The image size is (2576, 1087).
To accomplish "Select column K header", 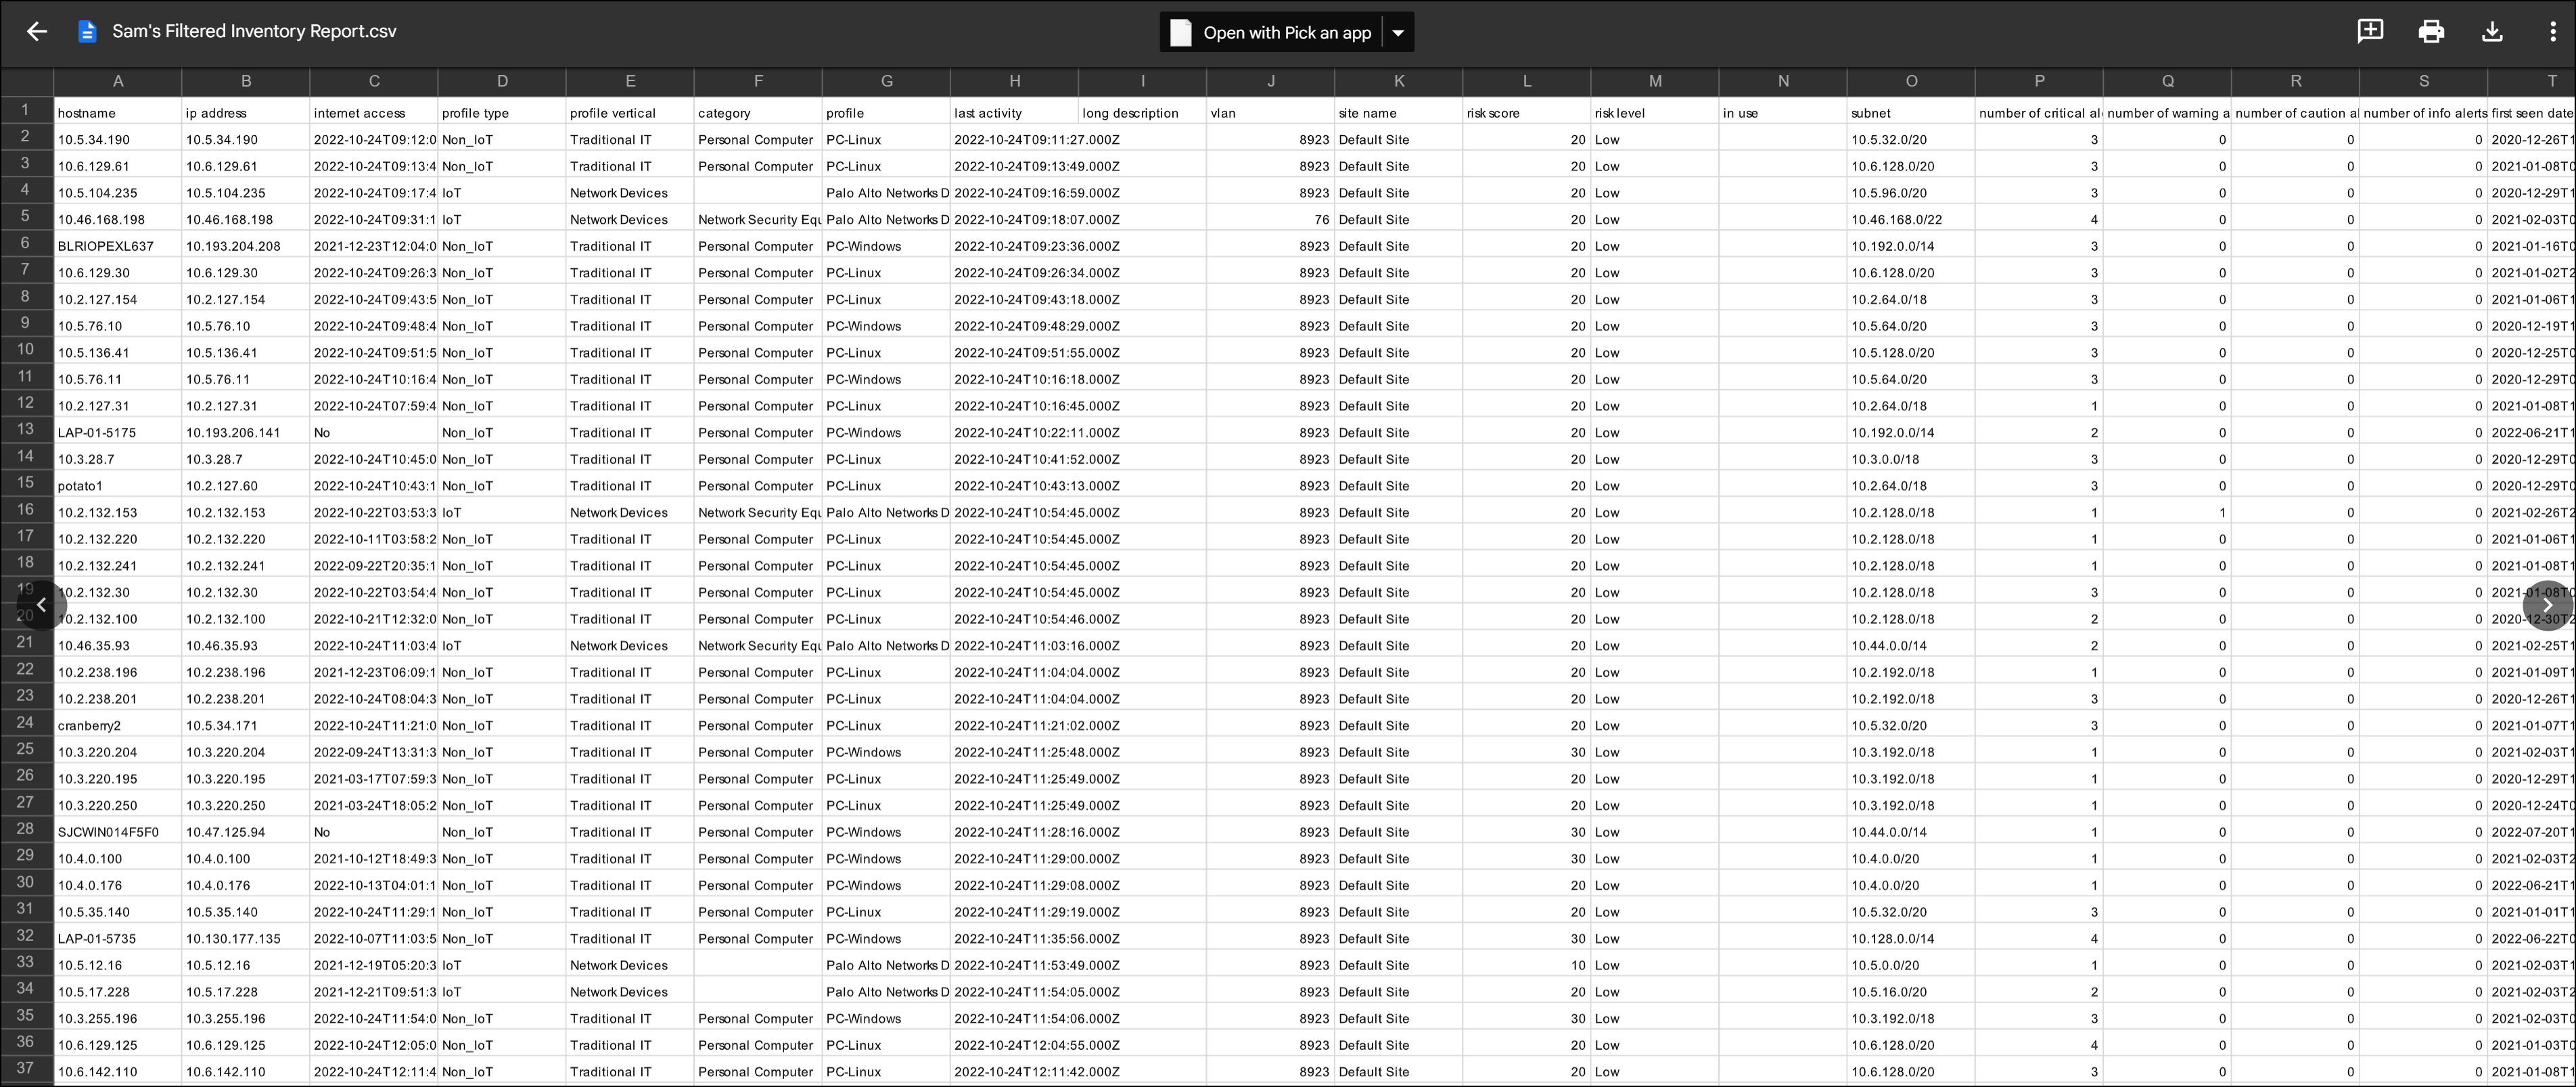I will pyautogui.click(x=1398, y=81).
